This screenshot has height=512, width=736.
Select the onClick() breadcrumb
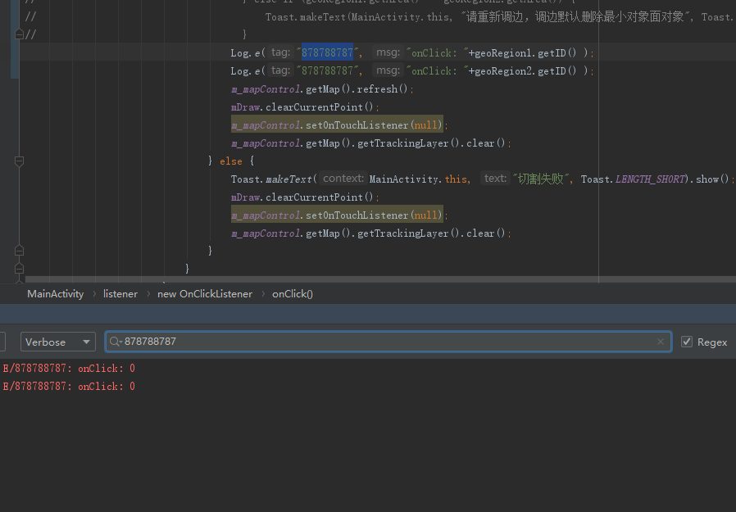(x=293, y=294)
